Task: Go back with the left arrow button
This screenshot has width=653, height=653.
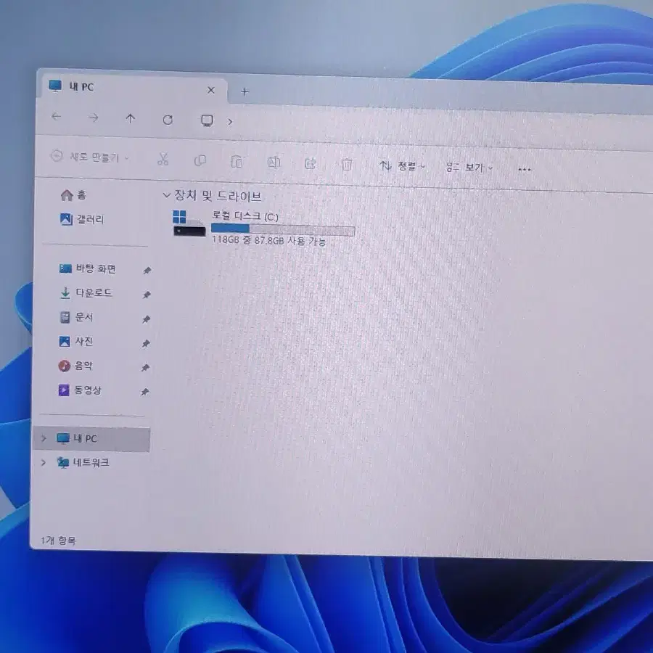Action: pos(56,117)
